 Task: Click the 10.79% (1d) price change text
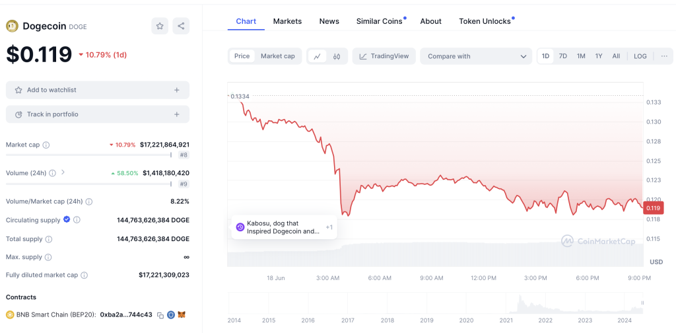pyautogui.click(x=106, y=55)
